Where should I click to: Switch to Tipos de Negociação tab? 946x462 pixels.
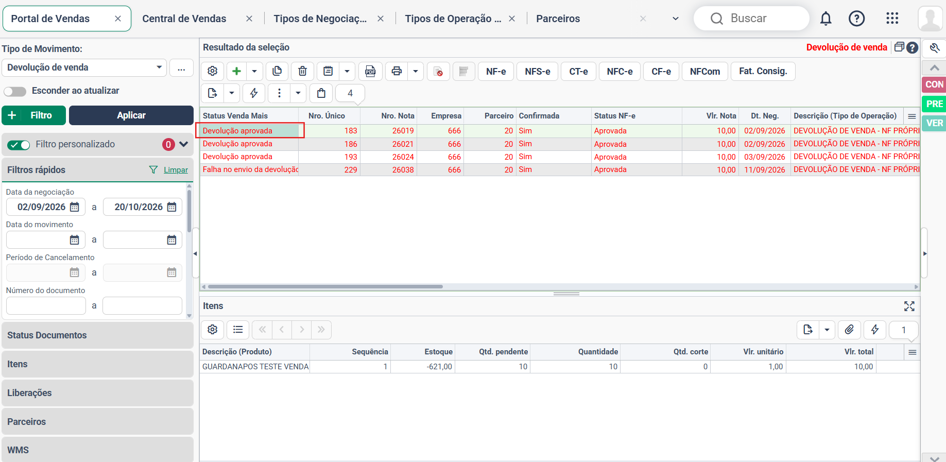tap(320, 19)
